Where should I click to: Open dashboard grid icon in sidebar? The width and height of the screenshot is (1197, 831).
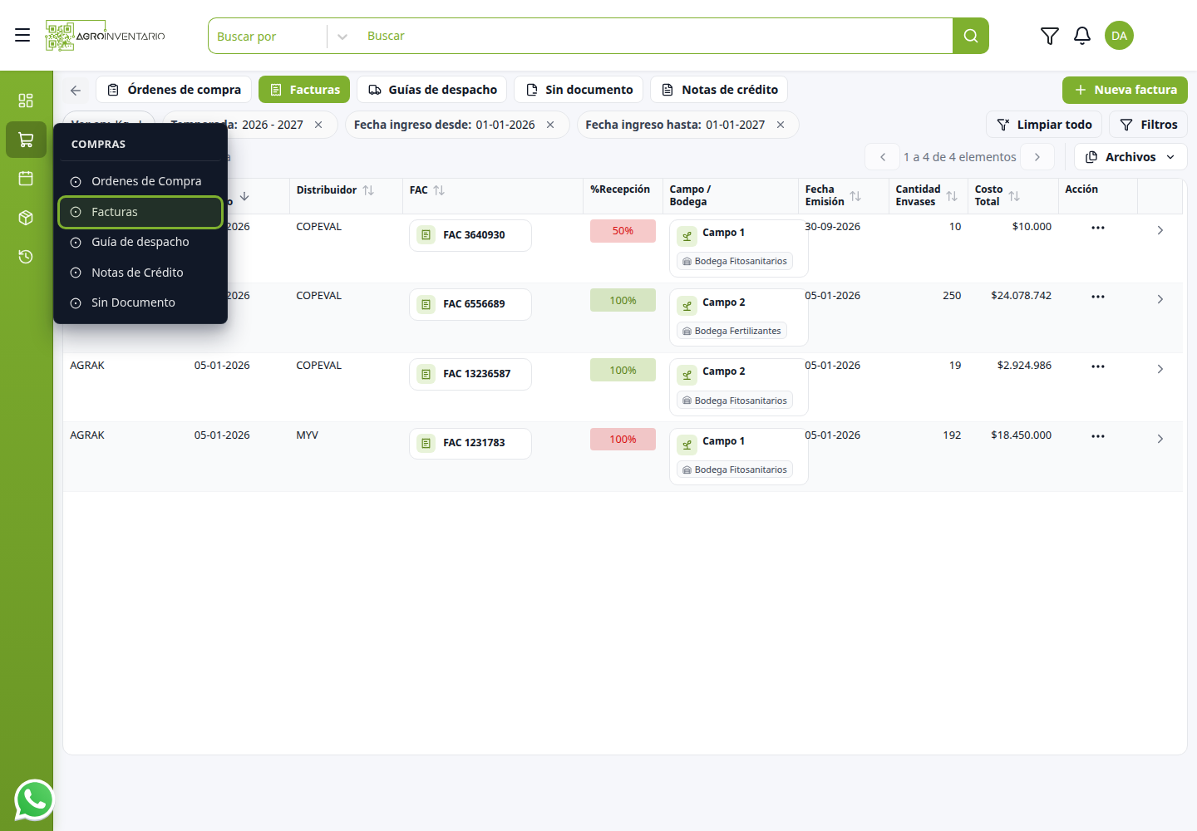pyautogui.click(x=26, y=101)
